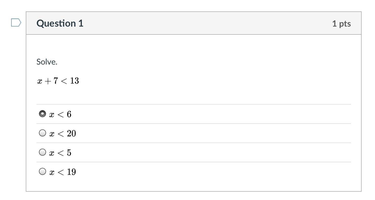Click the Solve. instruction text
375x200 pixels.
47,62
